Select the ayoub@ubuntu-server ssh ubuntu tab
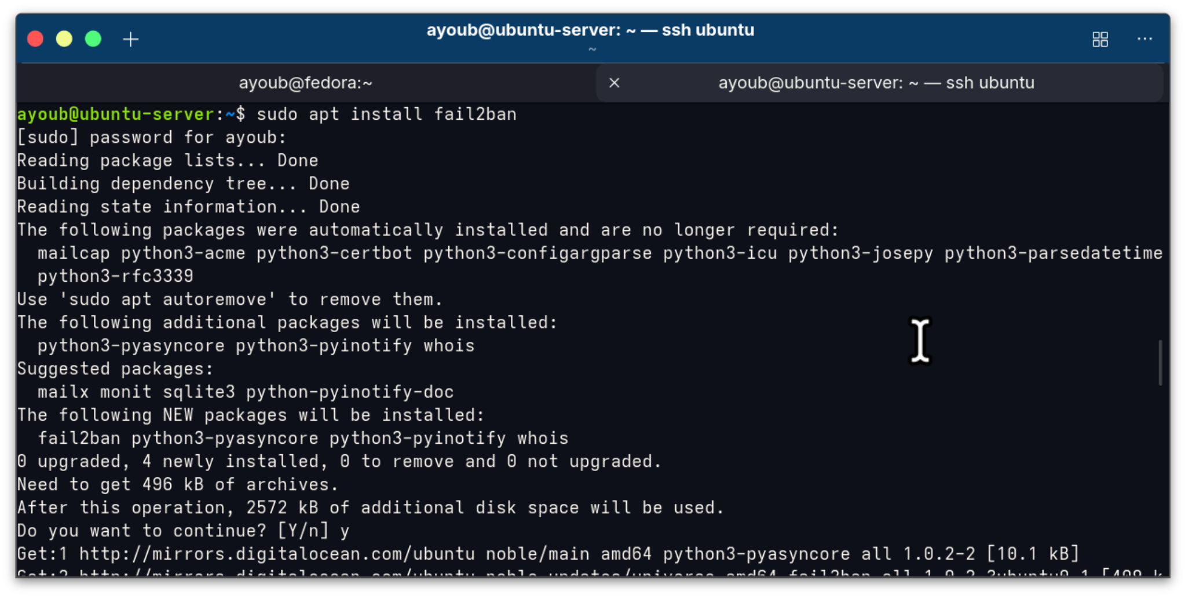Screen dimensions: 1185x596 (x=876, y=83)
